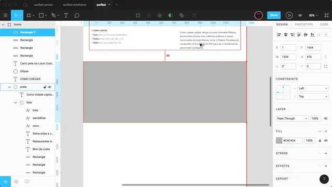The image size is (332, 187).
Task: Open the Layers panel icon
Action: pos(5,181)
